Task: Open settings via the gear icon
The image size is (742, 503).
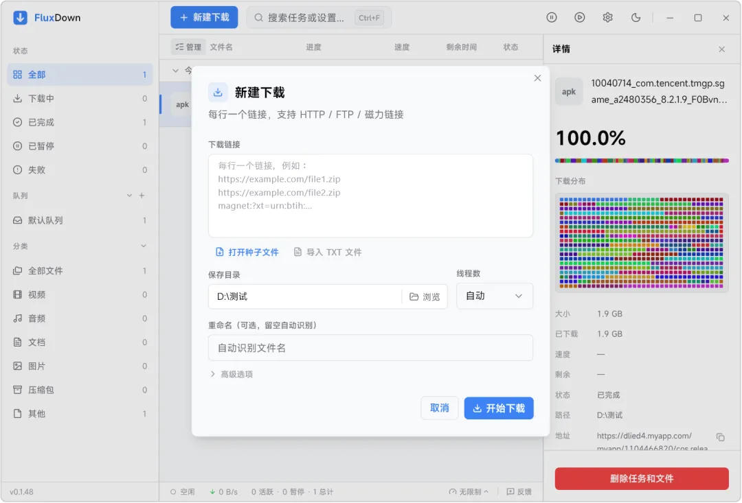Action: point(607,17)
